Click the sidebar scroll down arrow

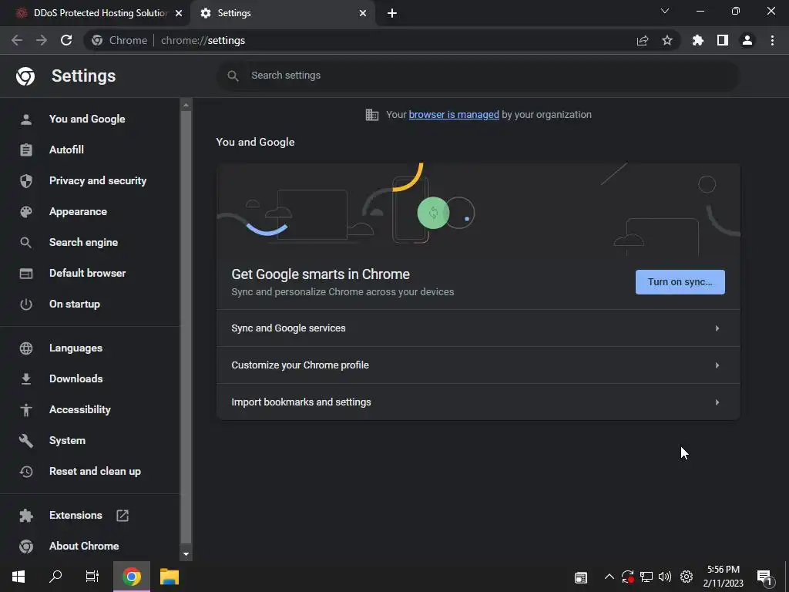click(x=186, y=554)
